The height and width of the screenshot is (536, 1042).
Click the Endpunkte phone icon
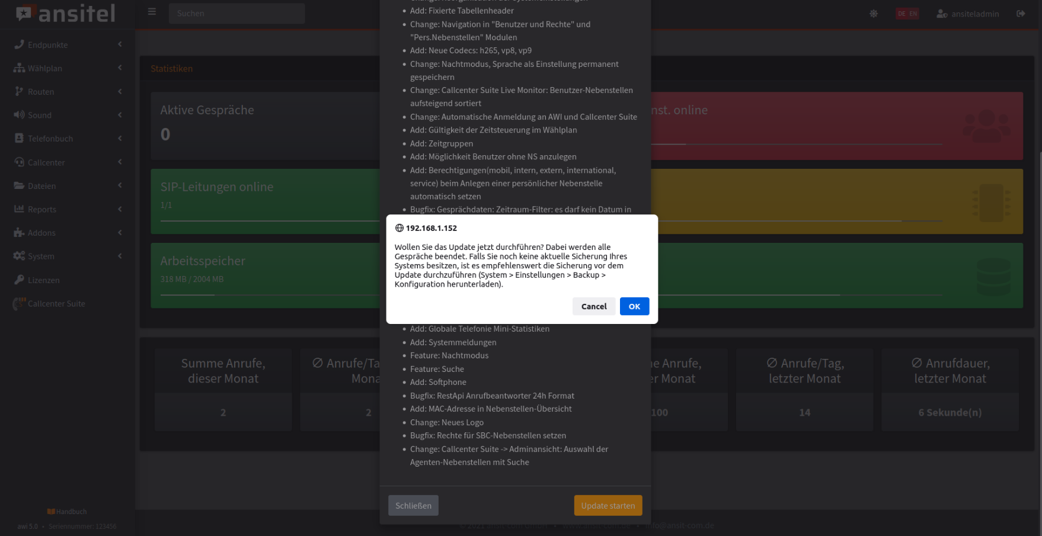tap(19, 44)
